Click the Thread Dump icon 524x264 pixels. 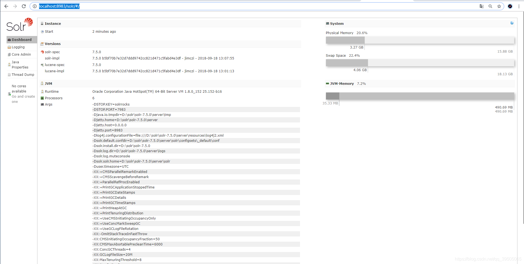point(9,75)
